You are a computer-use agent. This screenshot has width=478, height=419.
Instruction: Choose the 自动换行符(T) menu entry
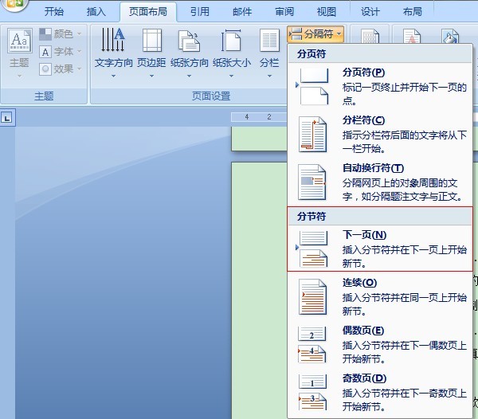click(x=380, y=182)
